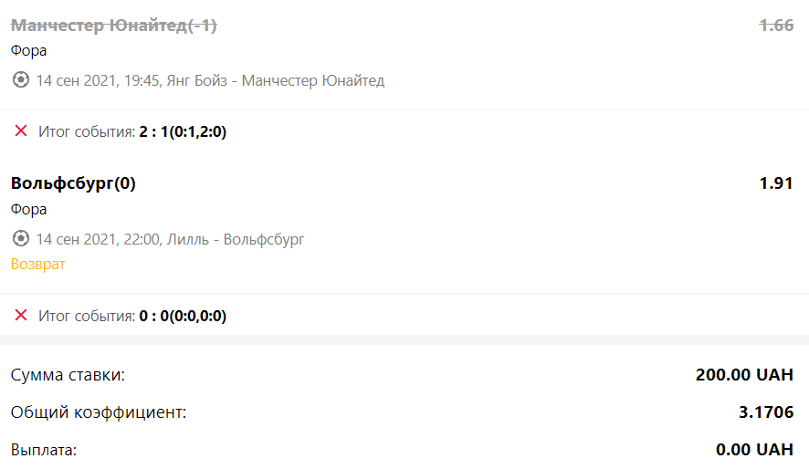Click the Фора label under Манчестер Юнайтед

(29, 51)
